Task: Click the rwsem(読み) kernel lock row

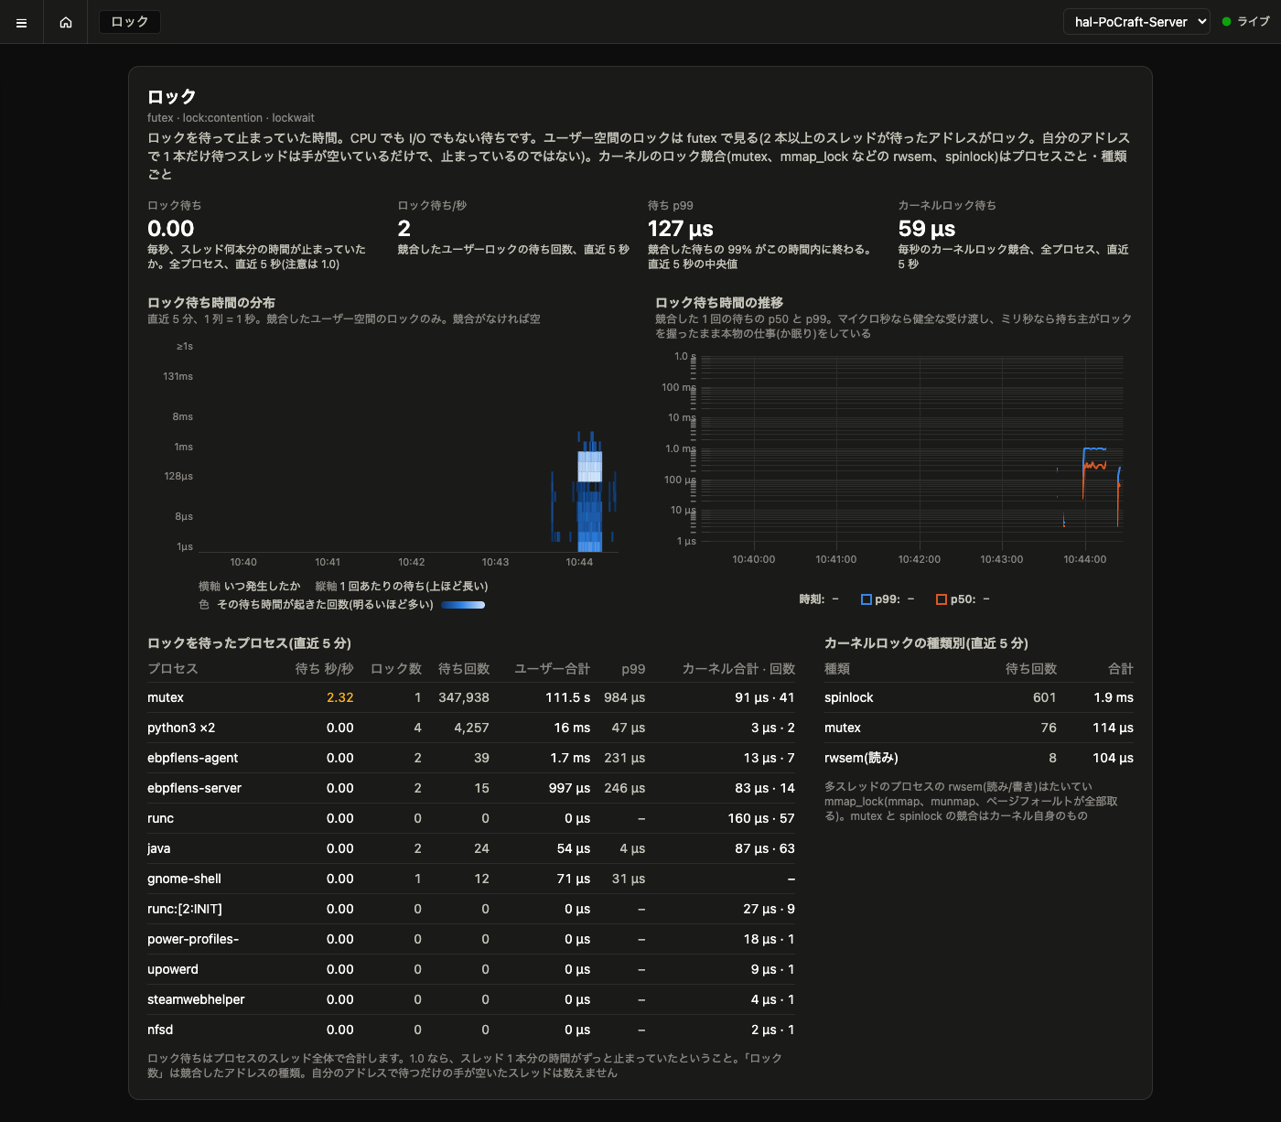Action: point(979,758)
